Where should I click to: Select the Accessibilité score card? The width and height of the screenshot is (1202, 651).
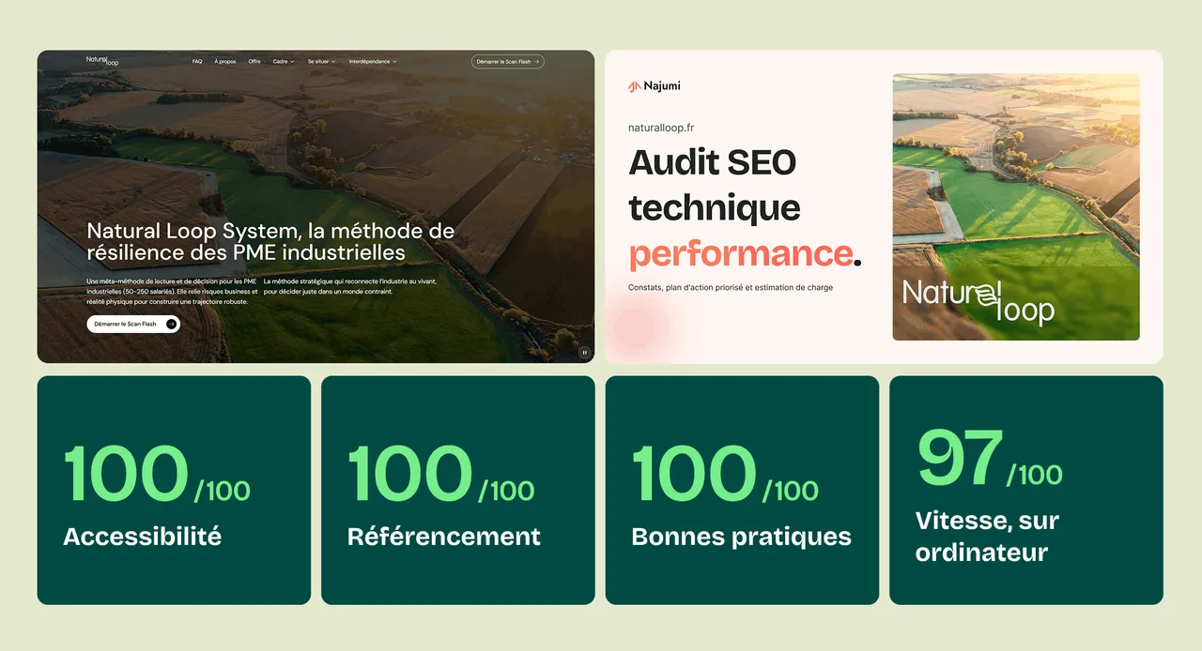pyautogui.click(x=174, y=491)
